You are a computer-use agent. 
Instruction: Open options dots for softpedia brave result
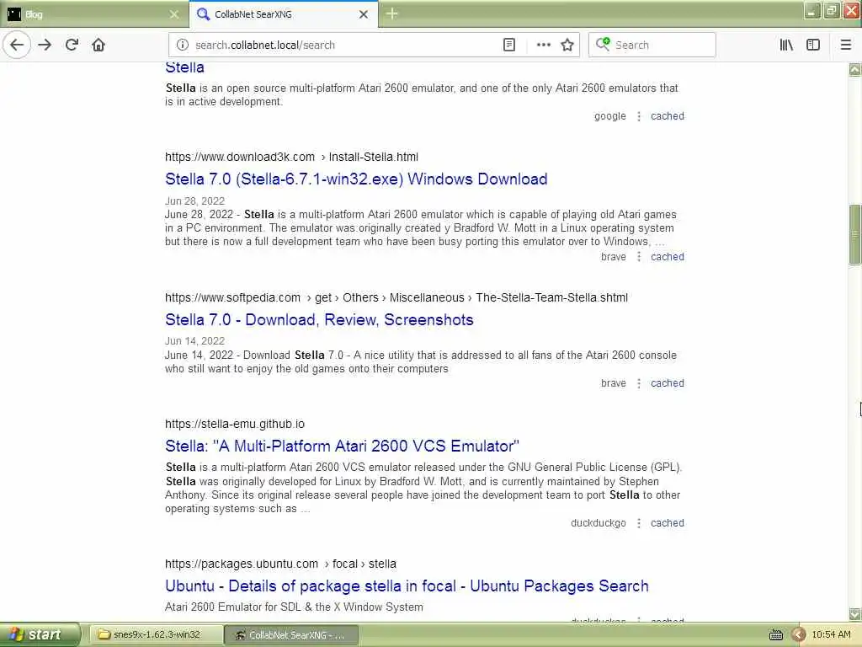click(639, 383)
